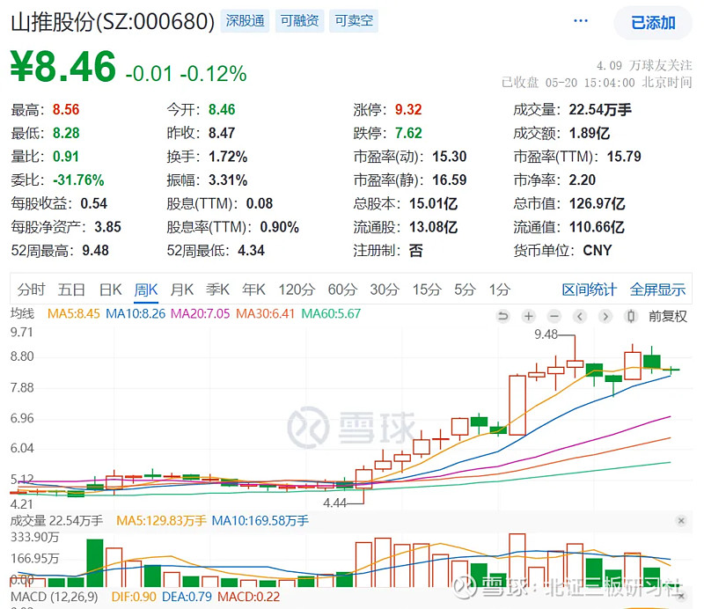Open 全屏显示 fullscreen chart view
704x609 pixels.
point(657,290)
